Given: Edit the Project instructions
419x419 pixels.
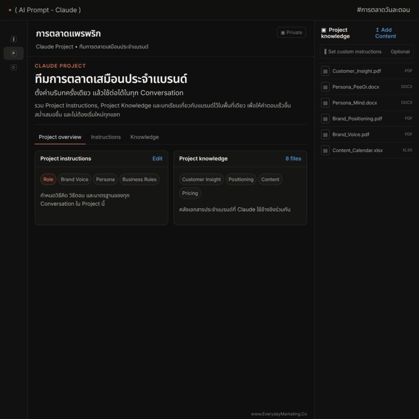Looking at the screenshot, I should coord(158,158).
